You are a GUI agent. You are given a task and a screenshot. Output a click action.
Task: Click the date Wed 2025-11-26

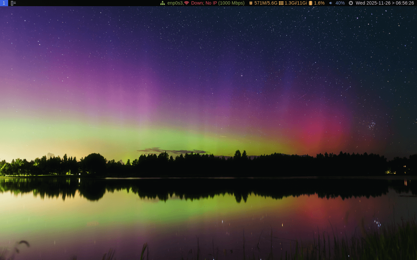373,3
